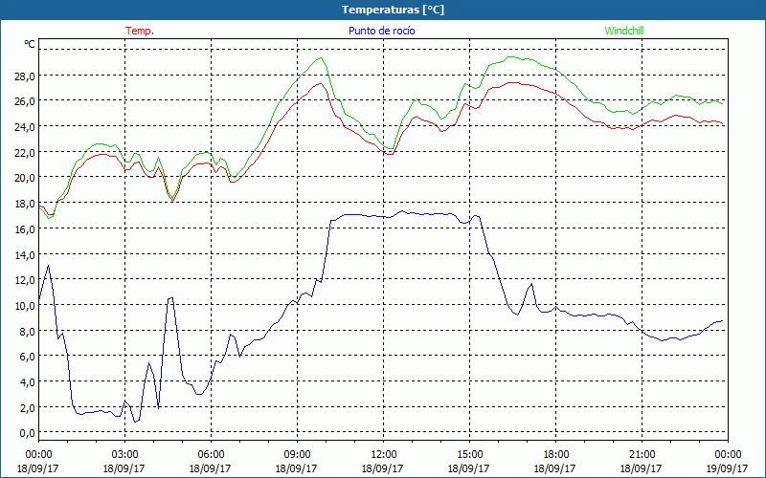The height and width of the screenshot is (478, 766).
Task: Click the 21:00 time axis label
Action: point(642,455)
